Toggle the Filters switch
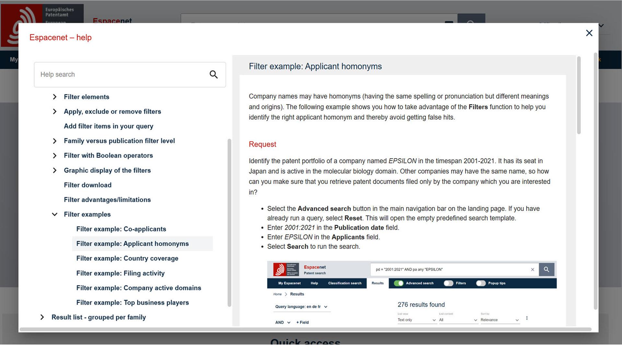Viewport: 622px width, 350px height. (x=448, y=283)
